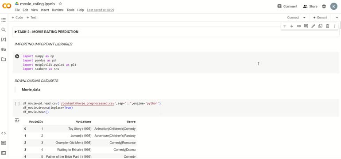The height and width of the screenshot is (159, 341).
Task: Run the import libraries code cell
Action: click(17, 56)
